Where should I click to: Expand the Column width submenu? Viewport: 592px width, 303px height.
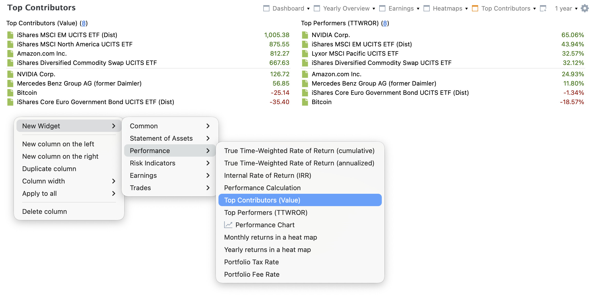click(x=69, y=181)
